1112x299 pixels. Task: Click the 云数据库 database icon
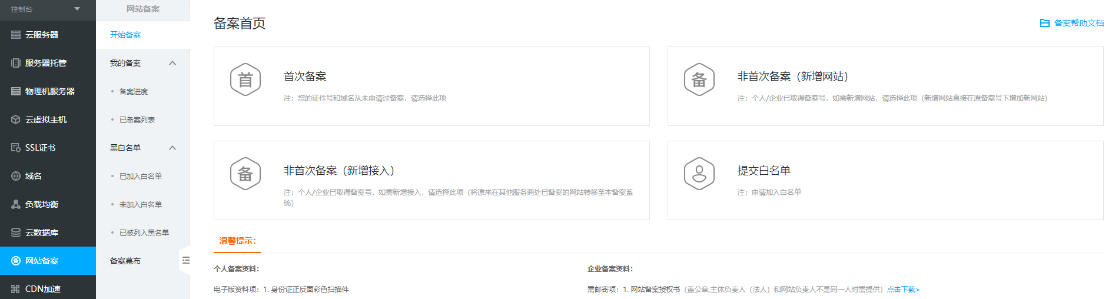click(16, 232)
